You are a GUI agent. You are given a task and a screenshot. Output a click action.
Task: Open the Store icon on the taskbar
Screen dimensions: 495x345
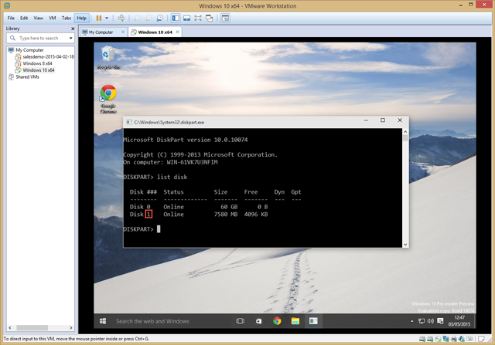point(258,321)
